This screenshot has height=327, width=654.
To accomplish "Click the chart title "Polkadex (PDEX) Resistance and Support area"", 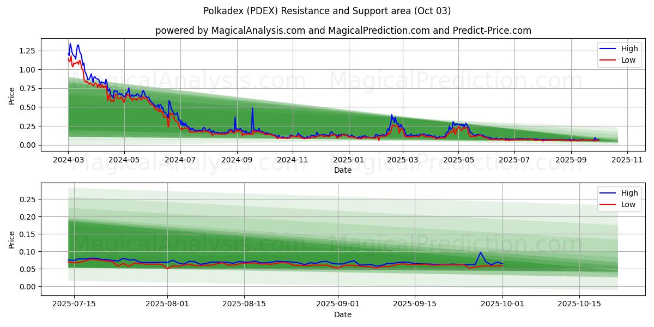I will coord(327,11).
